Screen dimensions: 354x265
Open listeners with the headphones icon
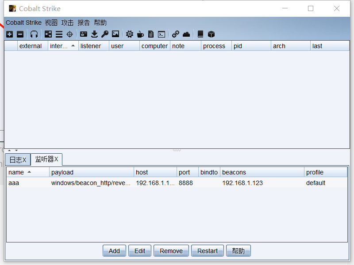(x=34, y=34)
